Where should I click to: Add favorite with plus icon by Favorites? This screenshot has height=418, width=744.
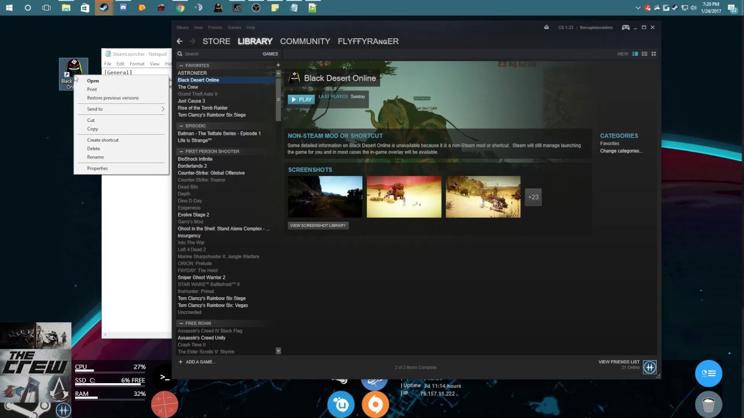click(278, 65)
